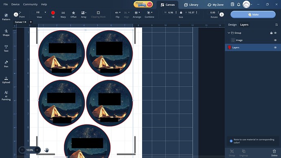
Task: Select the Shape tool
Action: click(6, 33)
